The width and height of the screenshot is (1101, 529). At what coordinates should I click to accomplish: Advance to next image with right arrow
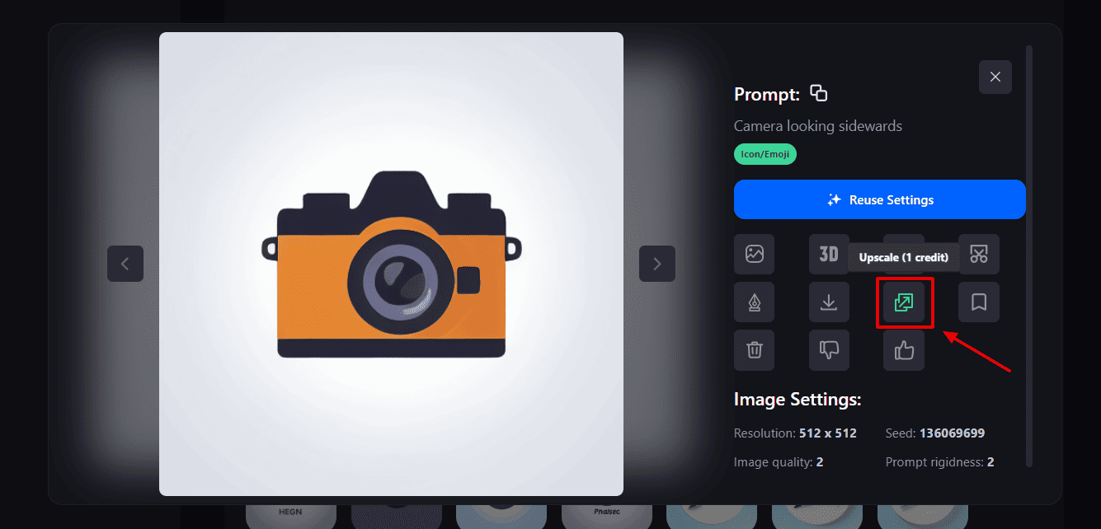(x=657, y=264)
